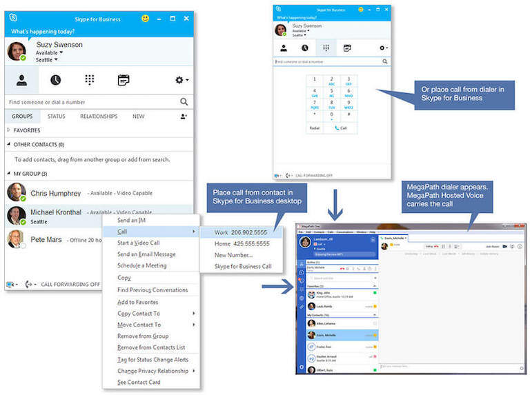Choose Send an IM from context menu
530x395 pixels.
[131, 220]
